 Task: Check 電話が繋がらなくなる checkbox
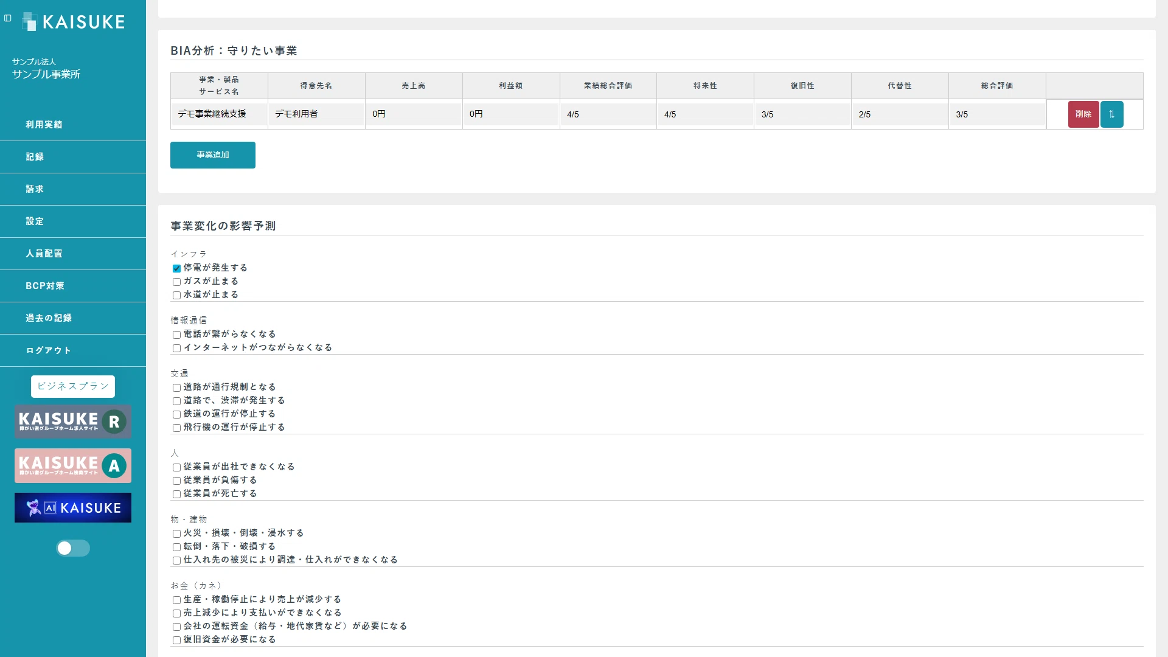[176, 335]
